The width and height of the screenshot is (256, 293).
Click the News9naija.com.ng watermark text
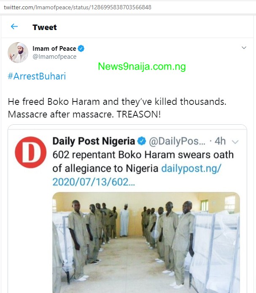tap(142, 66)
